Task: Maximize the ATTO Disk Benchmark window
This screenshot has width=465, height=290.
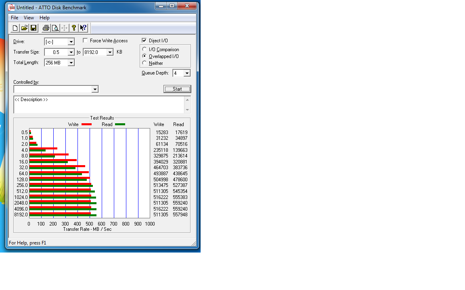Action: tap(172, 6)
